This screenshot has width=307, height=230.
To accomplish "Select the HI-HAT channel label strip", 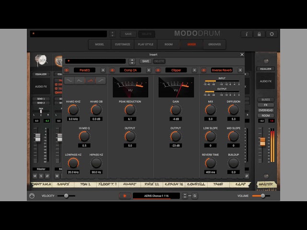I will (x=130, y=184).
